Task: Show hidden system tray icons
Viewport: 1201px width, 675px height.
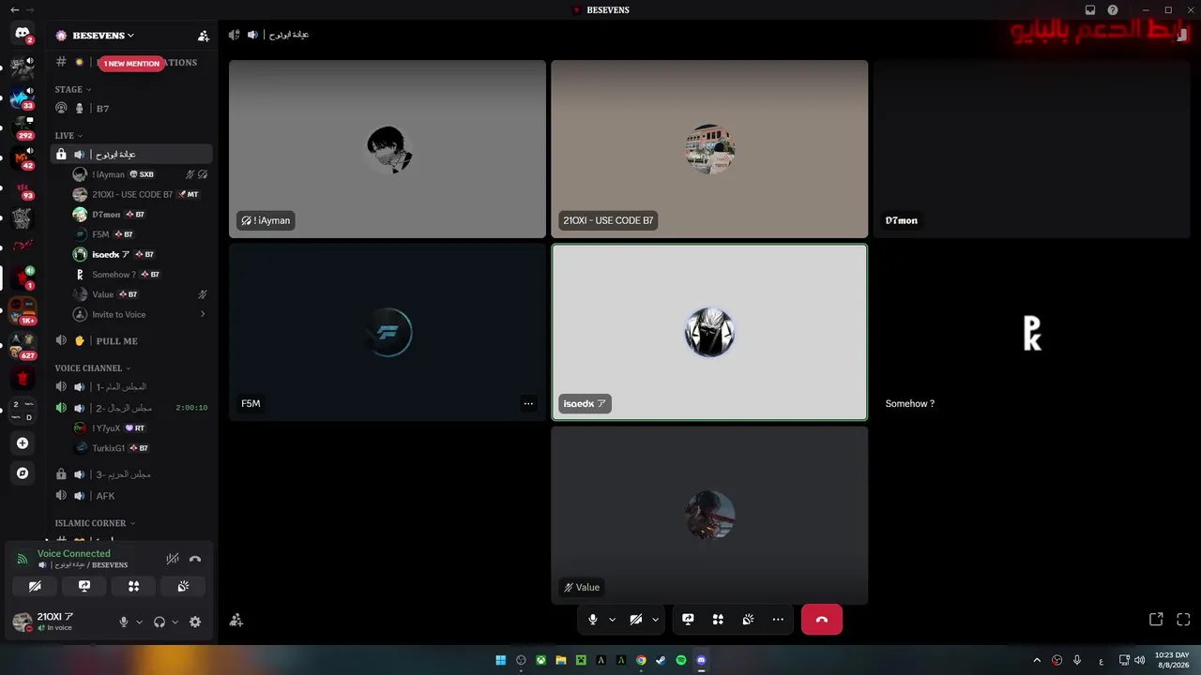Action: (1037, 660)
